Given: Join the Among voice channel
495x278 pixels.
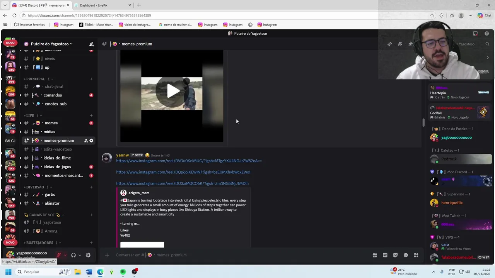Looking at the screenshot, I should [51, 231].
